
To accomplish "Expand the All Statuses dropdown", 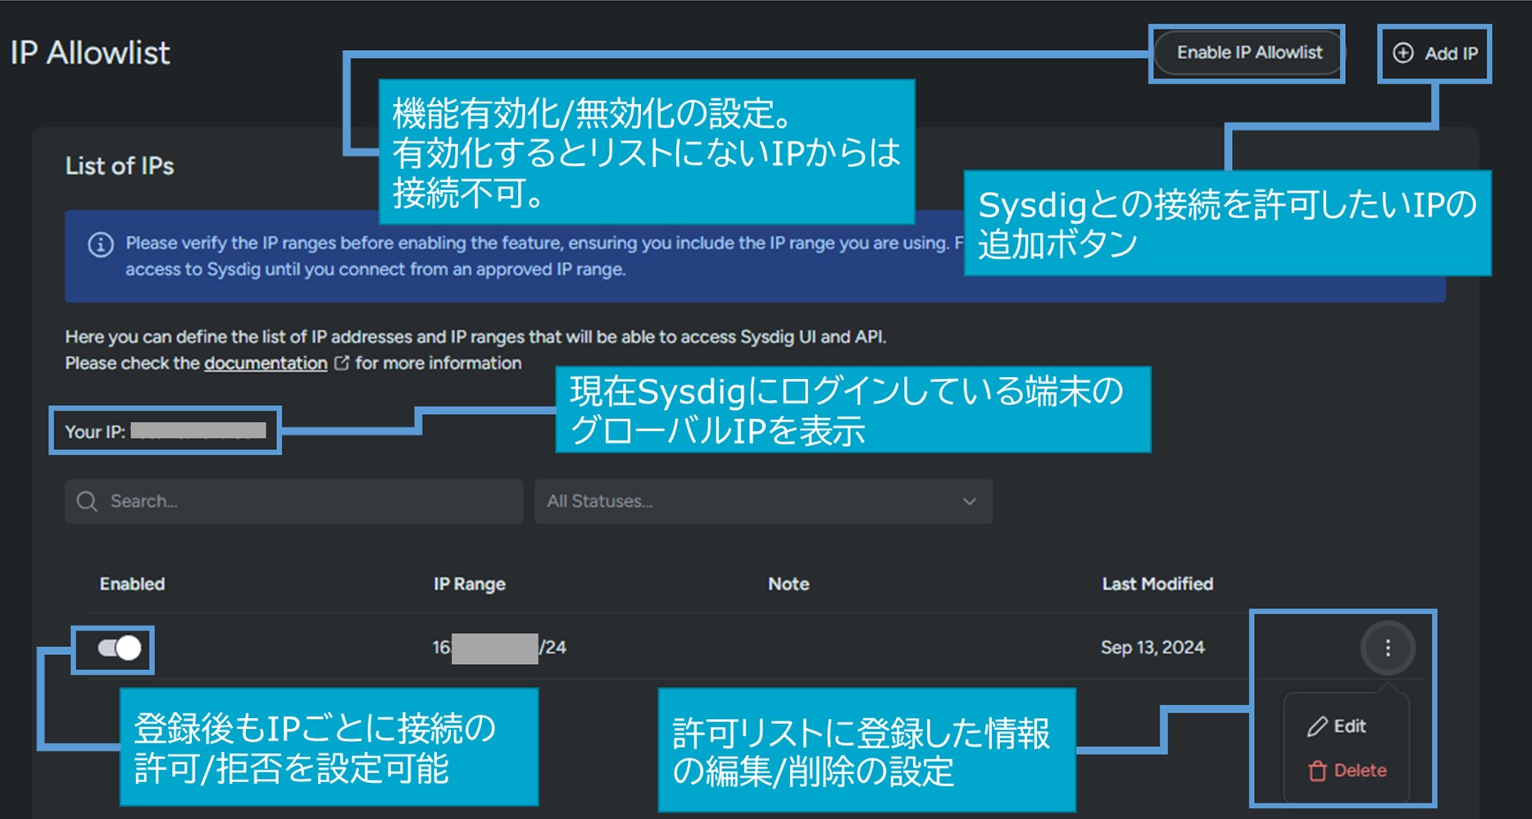I will pyautogui.click(x=762, y=502).
